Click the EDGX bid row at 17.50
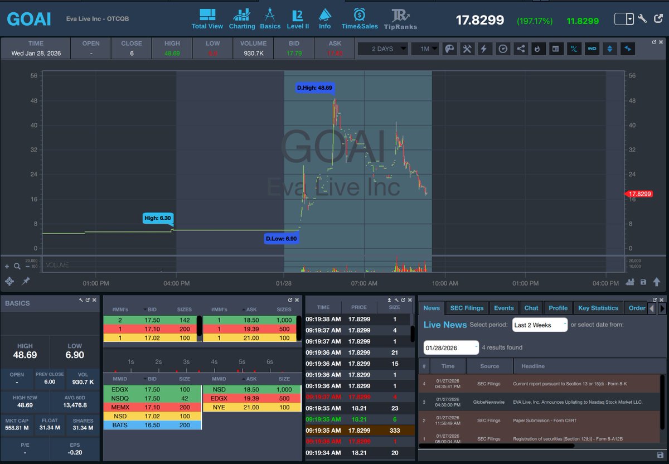Viewport: 669px width, 464px height. [152, 389]
